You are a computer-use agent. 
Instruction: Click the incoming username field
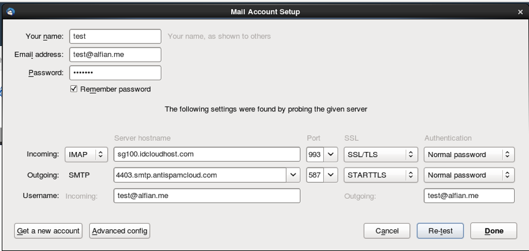(x=207, y=196)
